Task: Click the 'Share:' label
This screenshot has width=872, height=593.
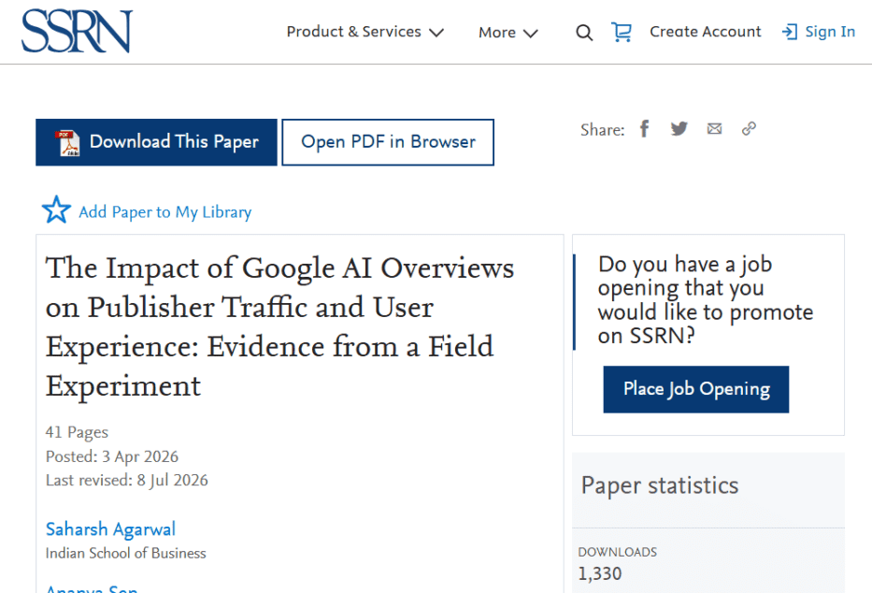Action: click(x=602, y=130)
